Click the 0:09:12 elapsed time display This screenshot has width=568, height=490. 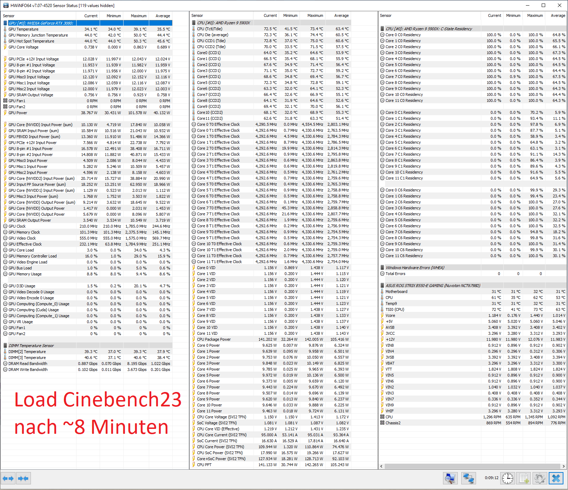pyautogui.click(x=491, y=478)
